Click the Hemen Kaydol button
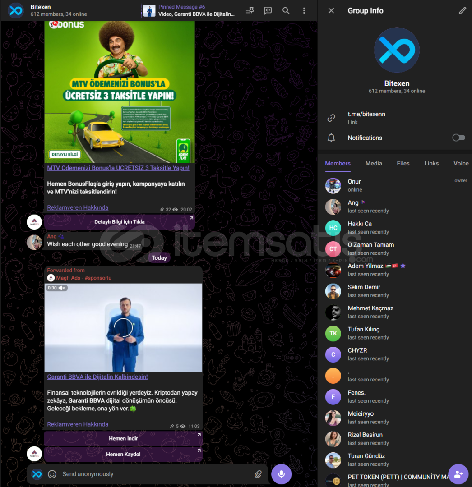The image size is (472, 487). click(x=123, y=454)
